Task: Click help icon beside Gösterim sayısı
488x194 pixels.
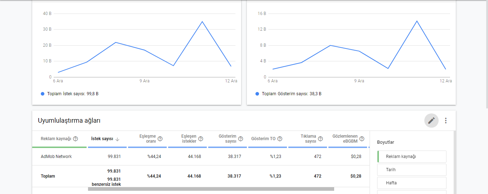Action: (241, 139)
